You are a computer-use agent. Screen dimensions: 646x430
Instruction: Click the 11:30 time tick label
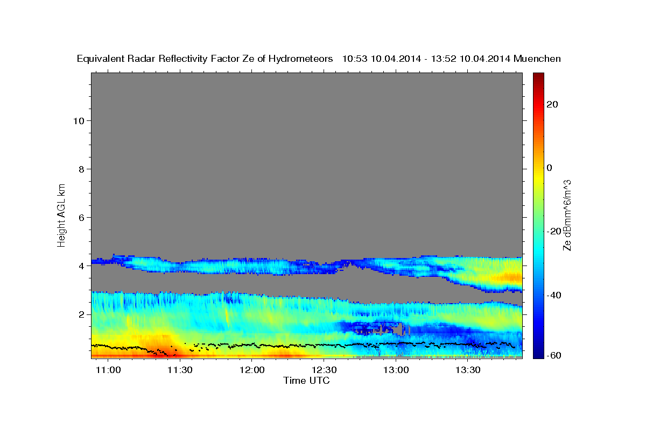[180, 371]
